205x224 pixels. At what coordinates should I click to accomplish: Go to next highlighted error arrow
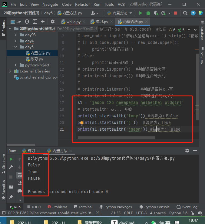(x=195, y=30)
